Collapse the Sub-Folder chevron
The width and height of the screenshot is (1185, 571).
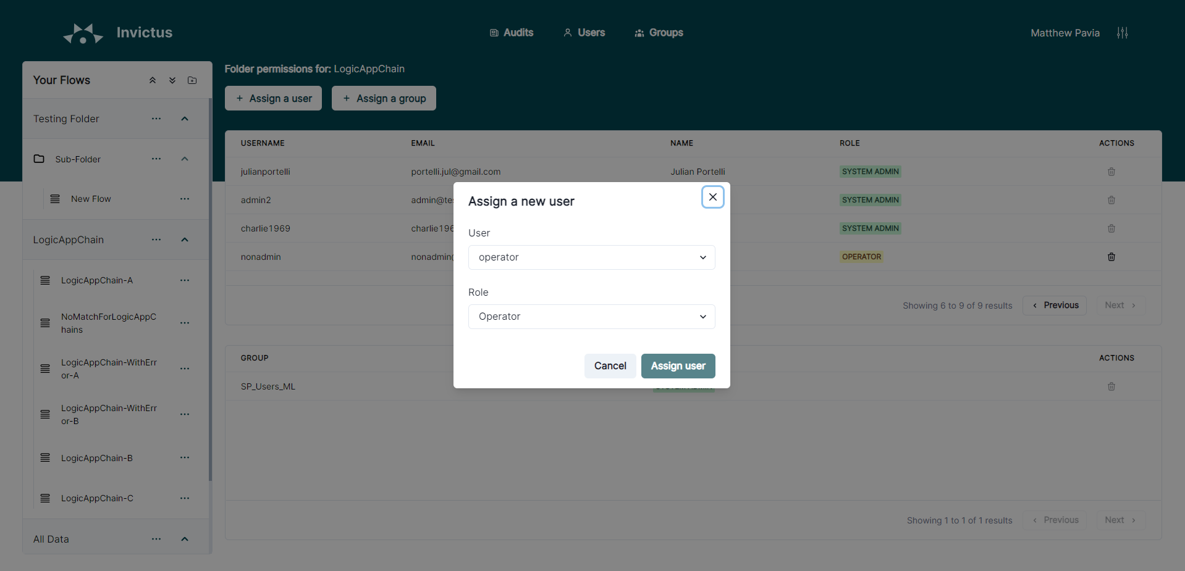pos(185,159)
